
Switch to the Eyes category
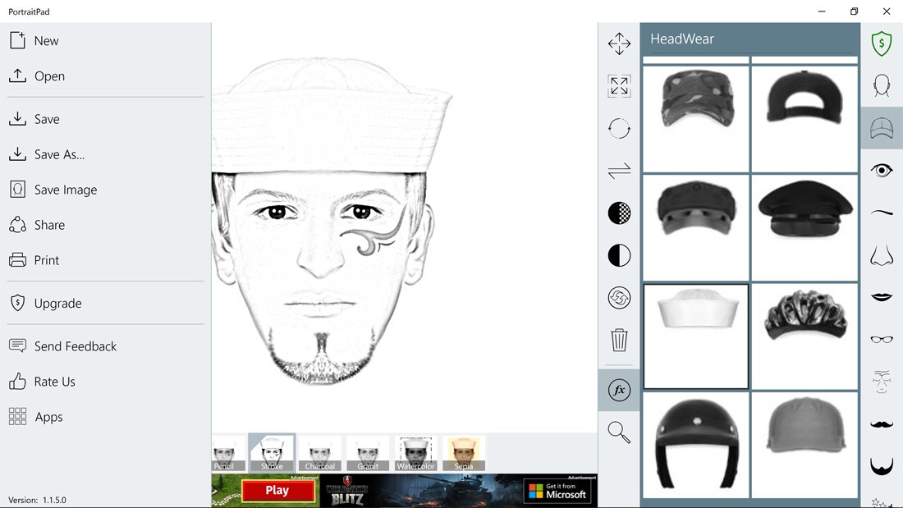(x=882, y=170)
